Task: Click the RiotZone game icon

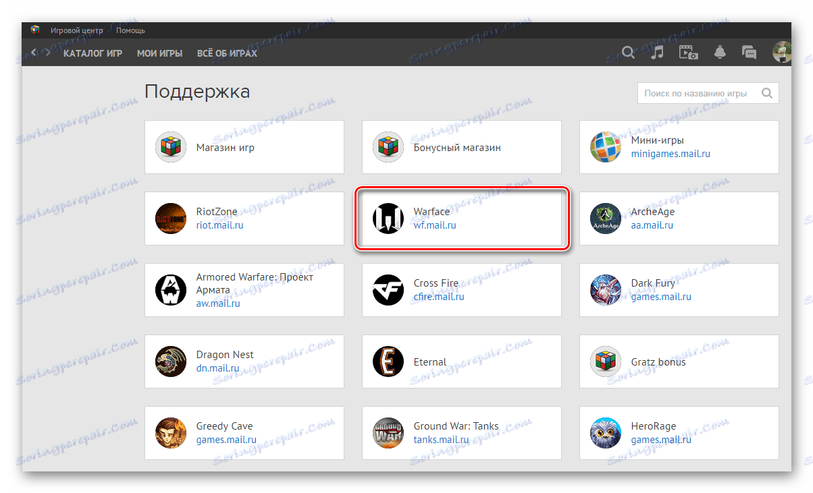Action: 171,219
